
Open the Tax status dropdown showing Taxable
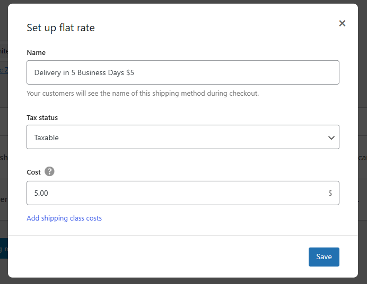(x=182, y=137)
